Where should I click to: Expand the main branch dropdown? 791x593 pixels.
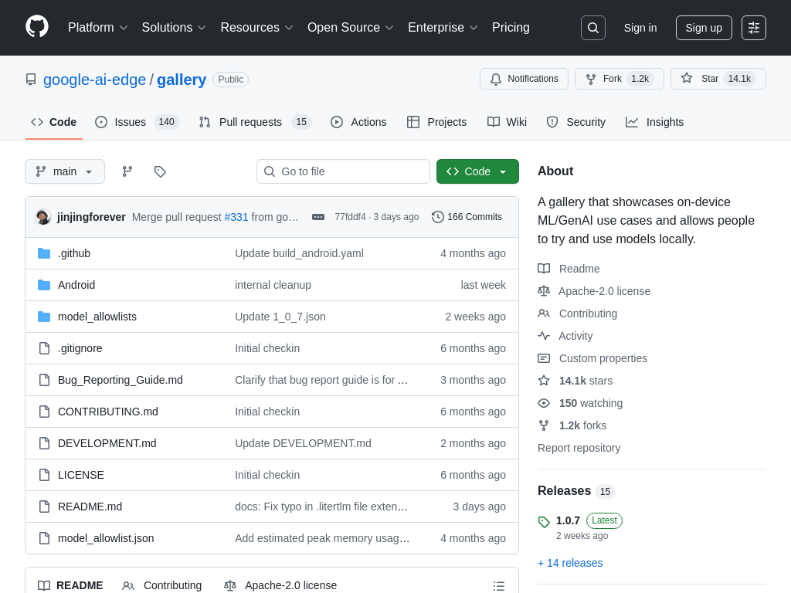(x=65, y=171)
